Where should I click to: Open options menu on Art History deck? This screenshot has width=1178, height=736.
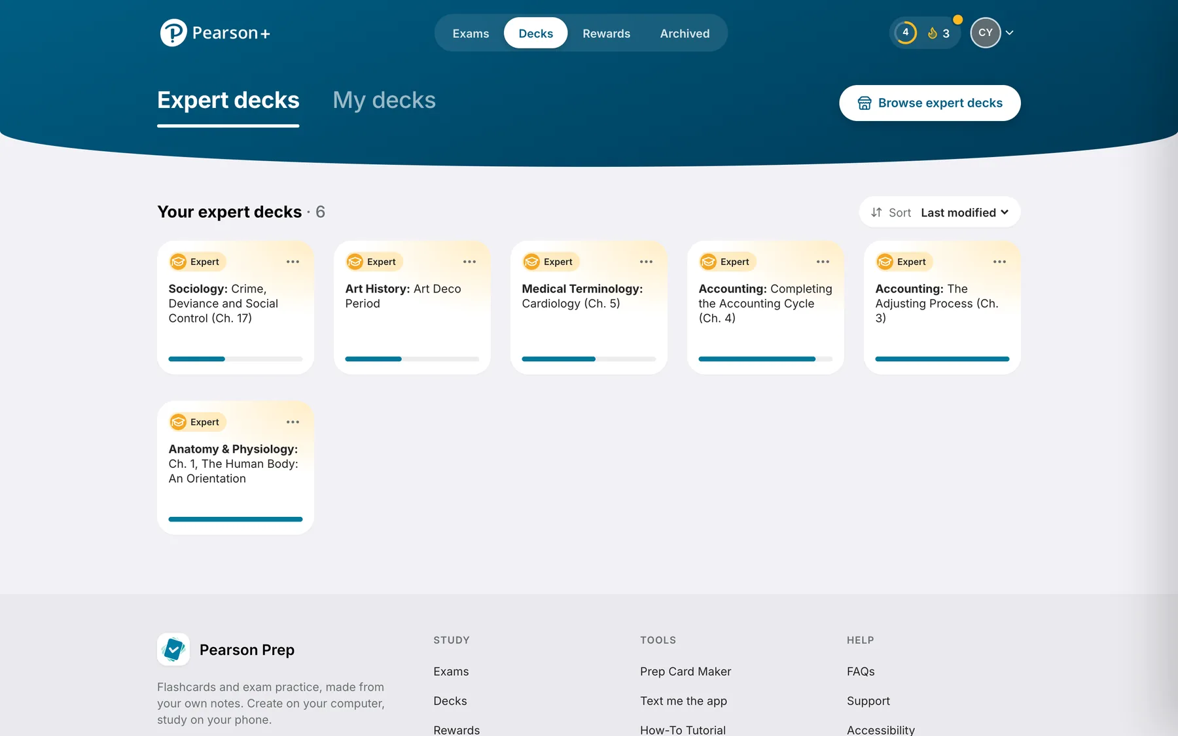[x=469, y=262]
